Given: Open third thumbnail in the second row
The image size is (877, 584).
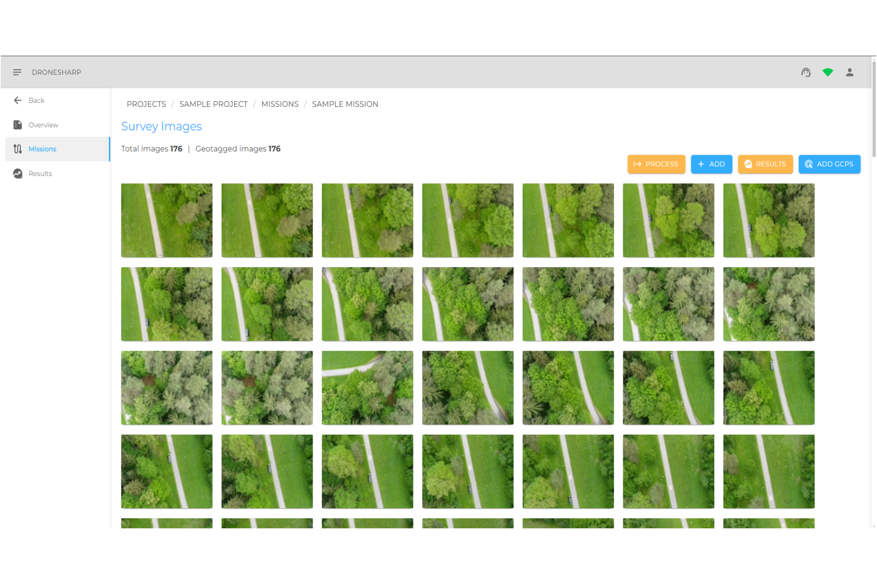Looking at the screenshot, I should tap(367, 304).
